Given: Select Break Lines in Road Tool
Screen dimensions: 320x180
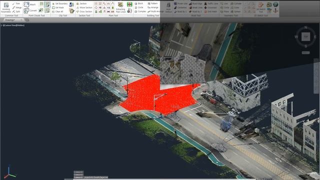Looking at the screenshot, I should click(195, 7).
